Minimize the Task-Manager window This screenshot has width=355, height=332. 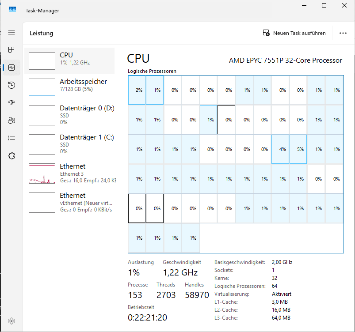pyautogui.click(x=304, y=5)
